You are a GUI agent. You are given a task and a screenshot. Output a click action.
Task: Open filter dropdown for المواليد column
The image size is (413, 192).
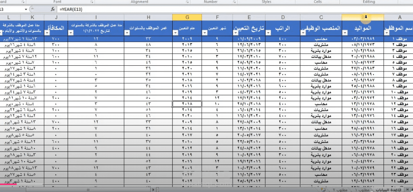point(345,33)
